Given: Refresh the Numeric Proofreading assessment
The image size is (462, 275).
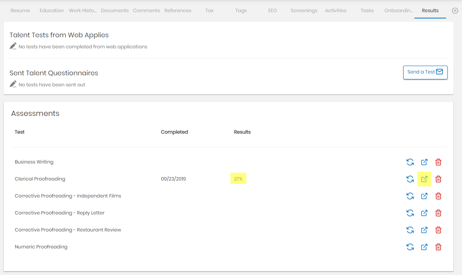Looking at the screenshot, I should coord(410,247).
